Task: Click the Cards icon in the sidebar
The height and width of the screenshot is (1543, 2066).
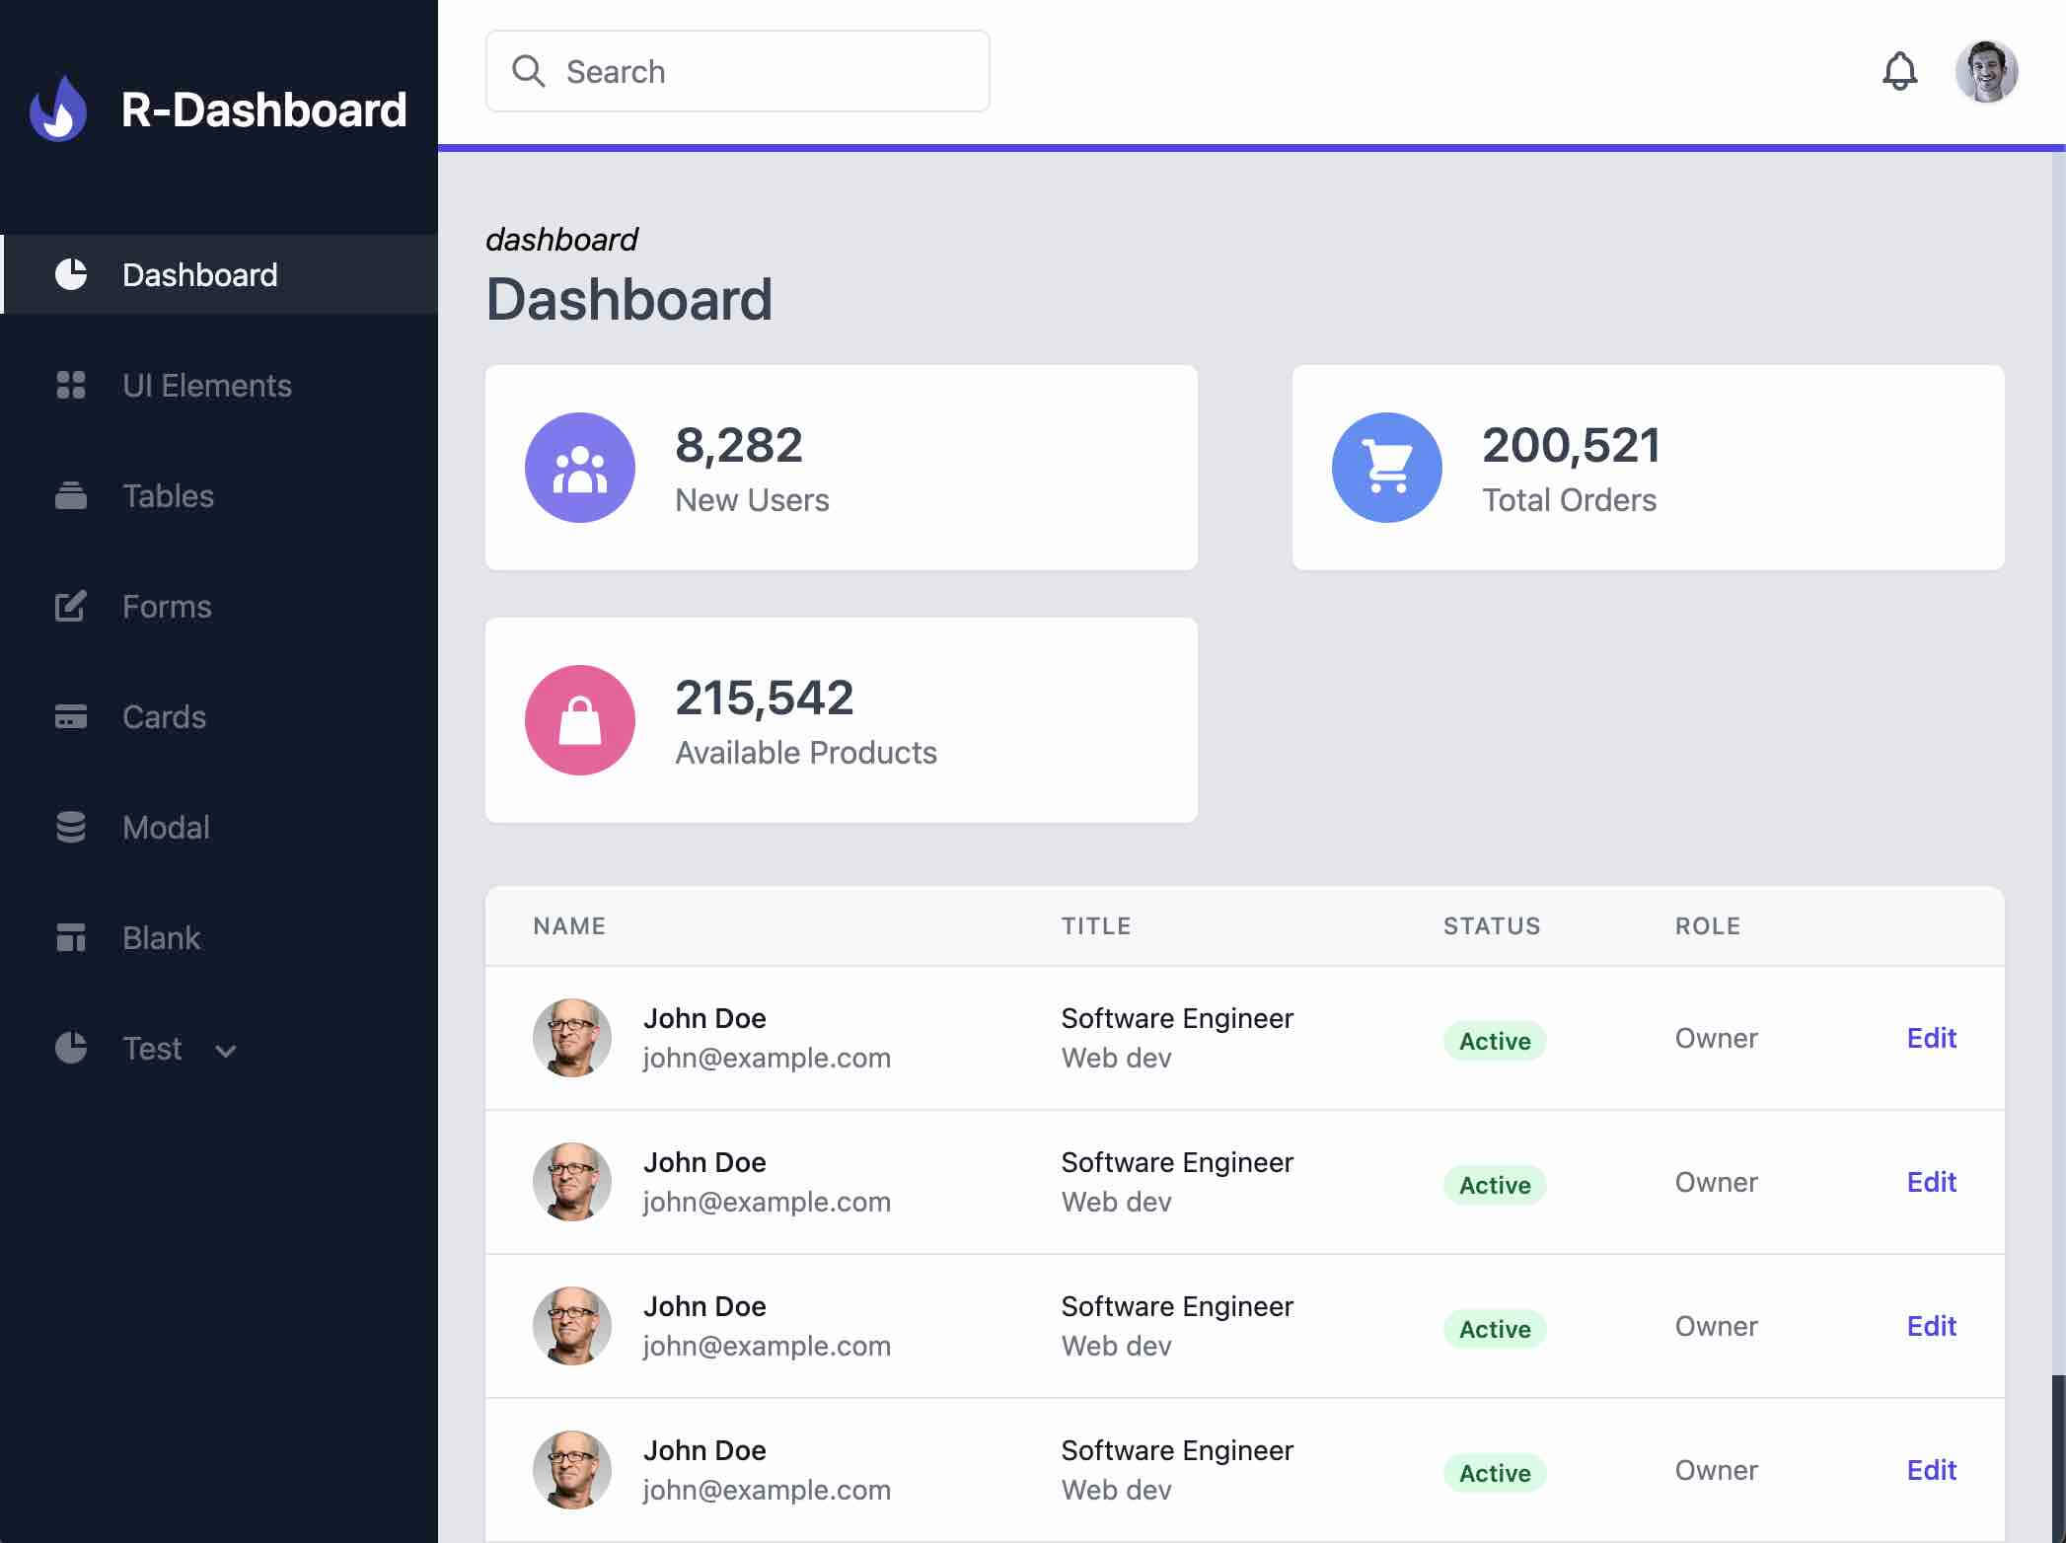Action: 69,717
